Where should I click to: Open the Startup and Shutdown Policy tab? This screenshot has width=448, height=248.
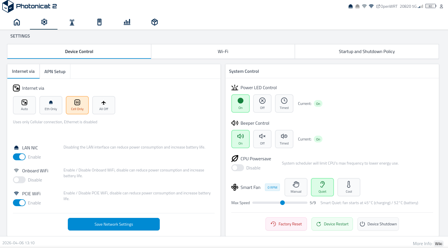(367, 52)
